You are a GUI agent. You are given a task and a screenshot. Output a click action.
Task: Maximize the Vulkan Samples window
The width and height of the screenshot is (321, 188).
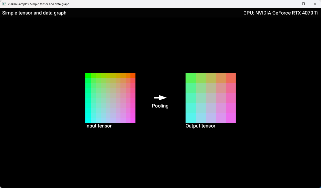point(303,4)
